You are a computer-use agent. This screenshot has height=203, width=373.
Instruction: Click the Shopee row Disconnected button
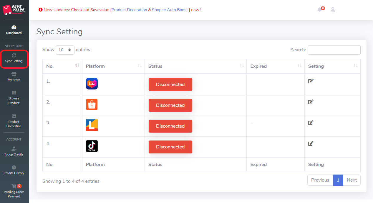pos(170,105)
